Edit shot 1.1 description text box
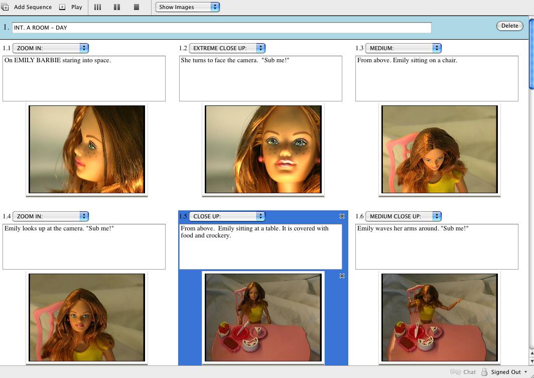 pos(84,78)
